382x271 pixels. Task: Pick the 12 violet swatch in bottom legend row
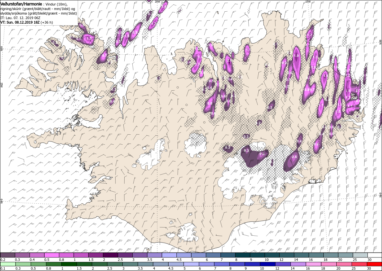tap(283, 264)
